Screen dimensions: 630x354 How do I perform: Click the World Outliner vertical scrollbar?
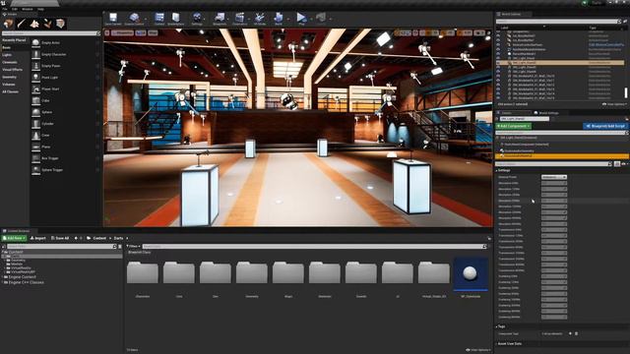(626, 92)
